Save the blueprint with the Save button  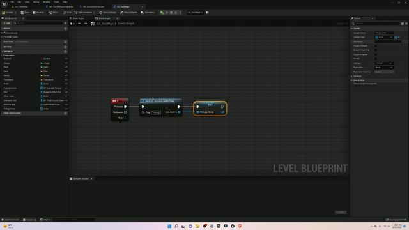pos(25,13)
